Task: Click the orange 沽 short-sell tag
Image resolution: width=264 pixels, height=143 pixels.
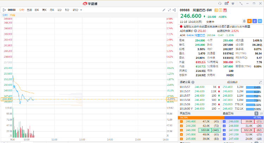Action: (220, 10)
